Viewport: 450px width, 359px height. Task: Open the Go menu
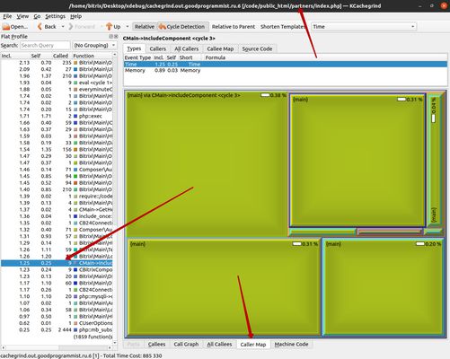(x=37, y=16)
